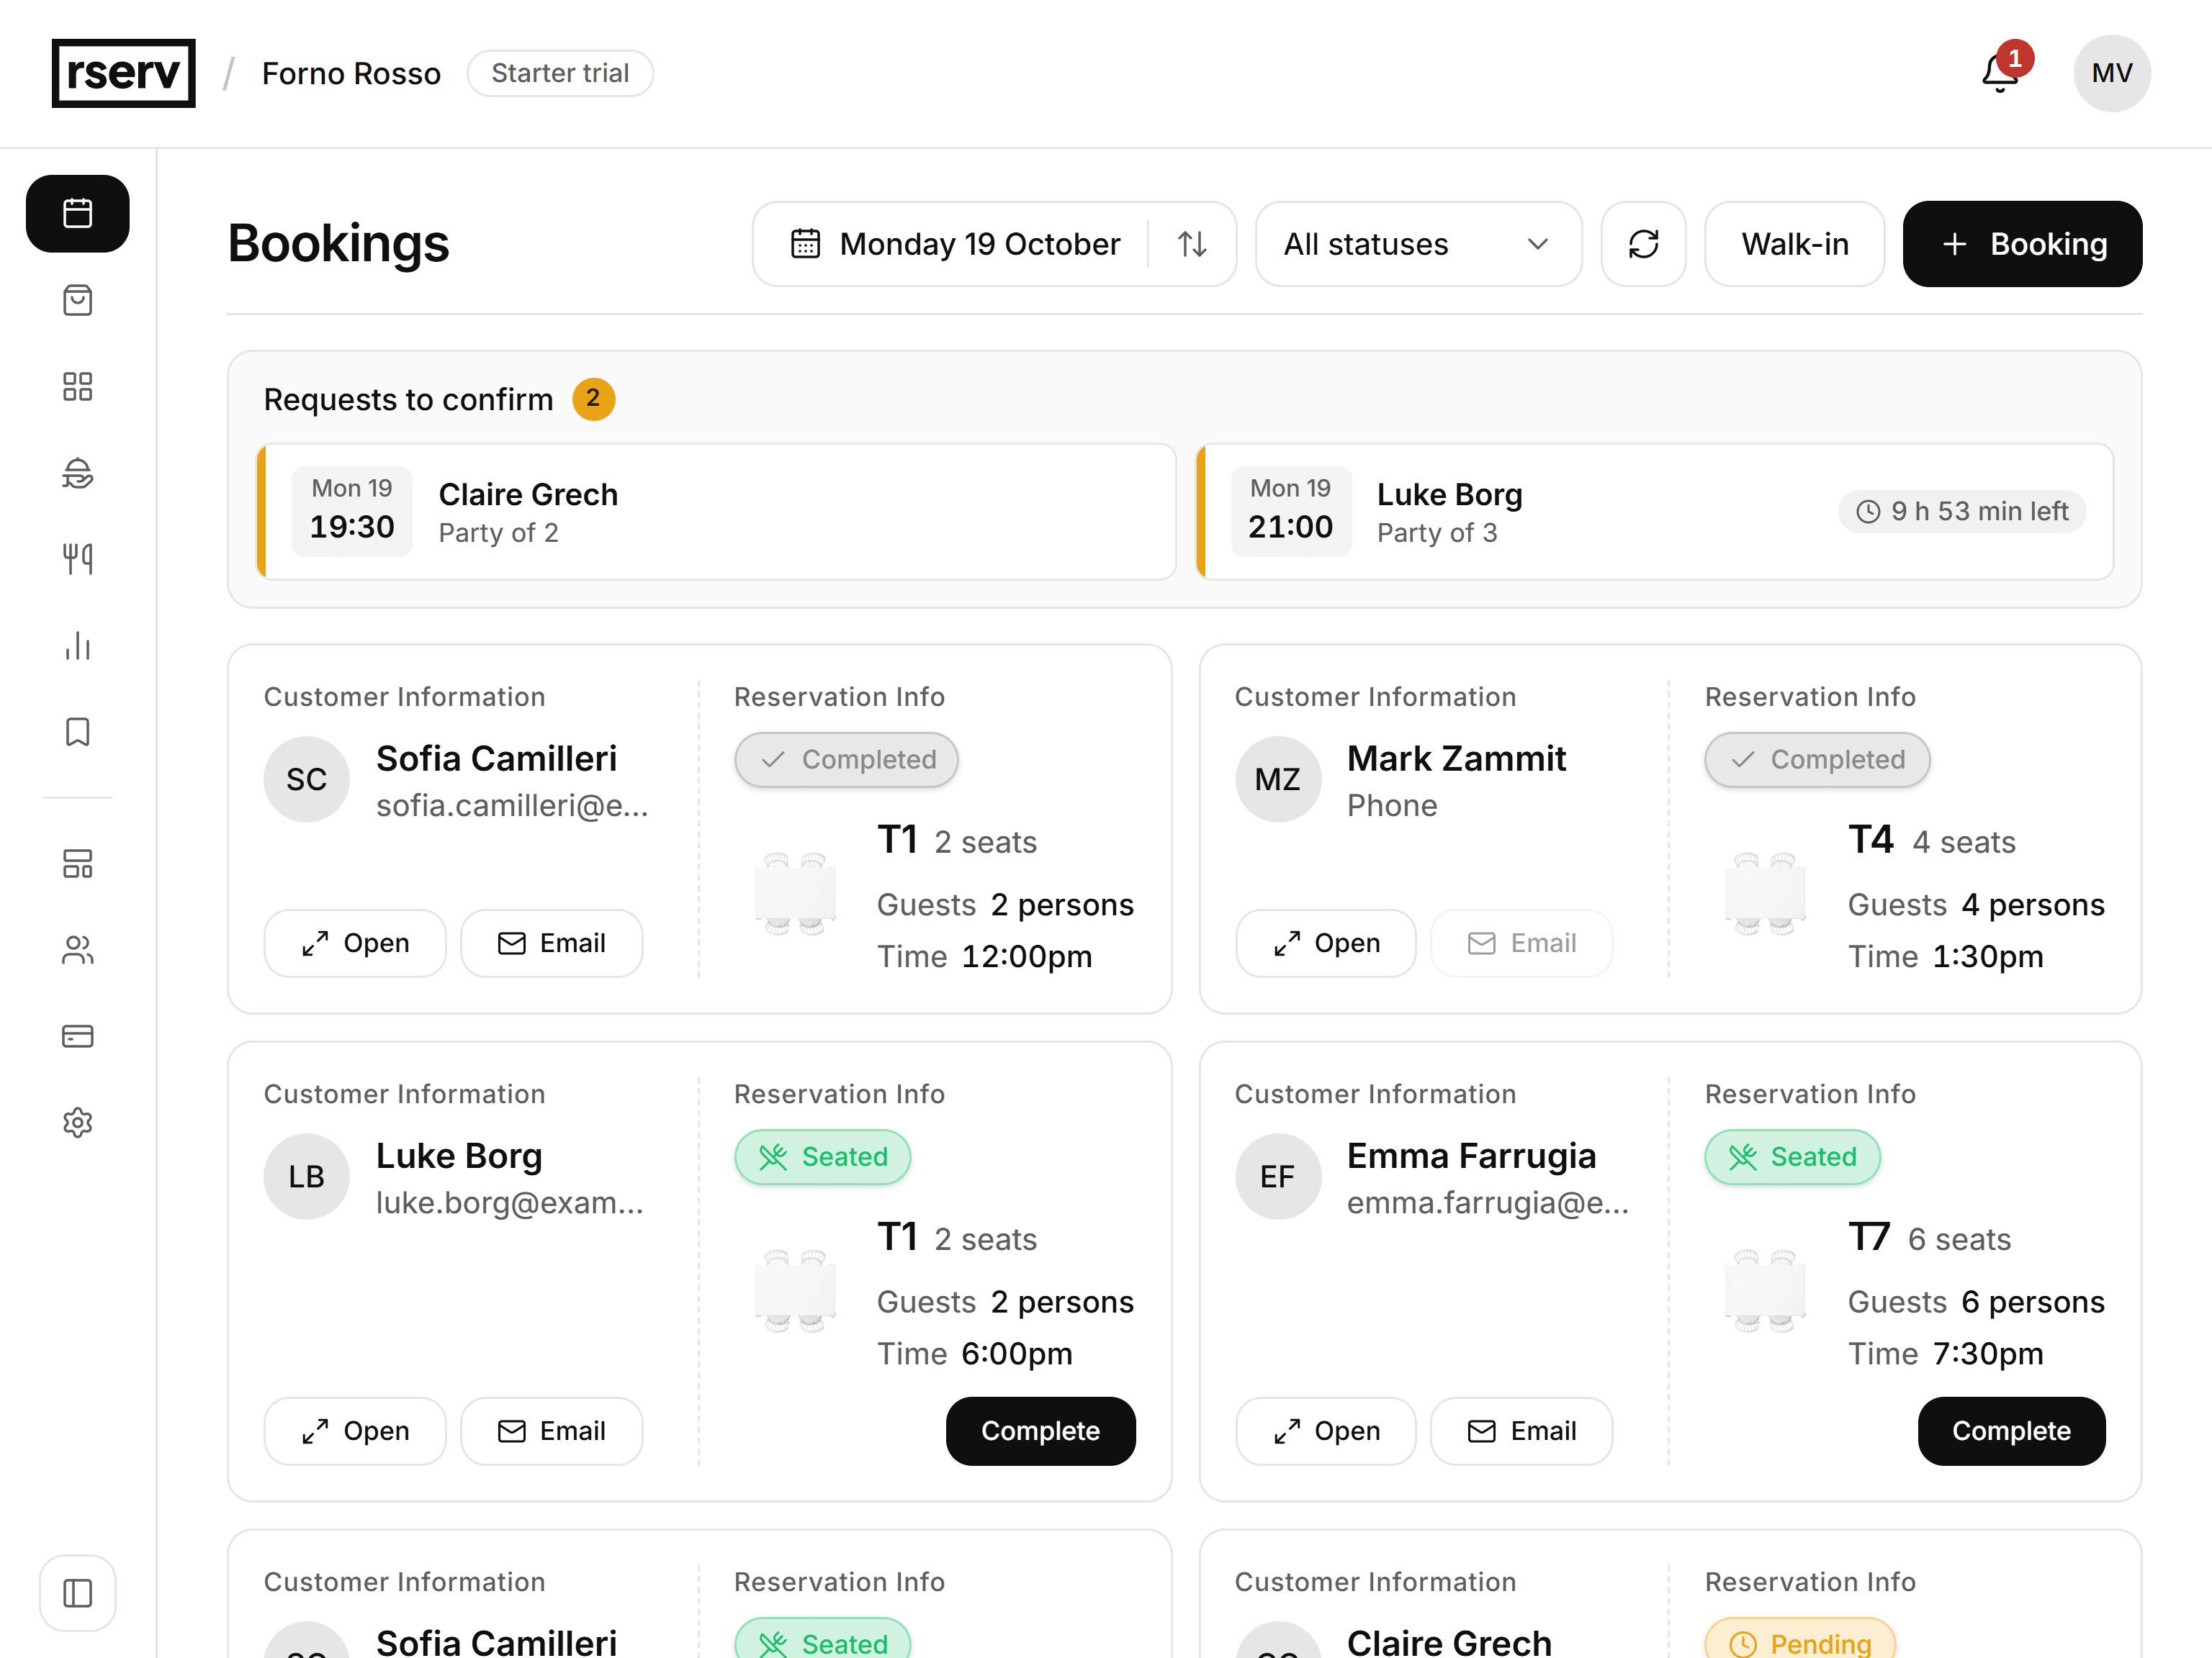This screenshot has height=1658, width=2212.
Task: Open the shopping bag orders sidebar icon
Action: [77, 300]
